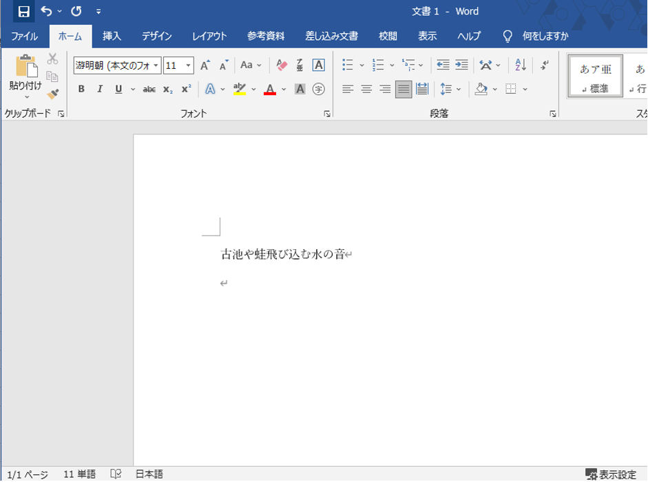Click the Enclose Characters (字) icon
This screenshot has height=482, width=648.
[x=318, y=89]
